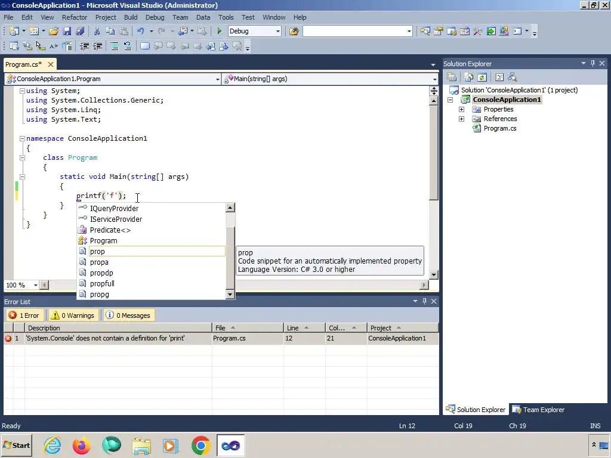
Task: Collapse the ConsoleApplication1 project node
Action: [450, 100]
